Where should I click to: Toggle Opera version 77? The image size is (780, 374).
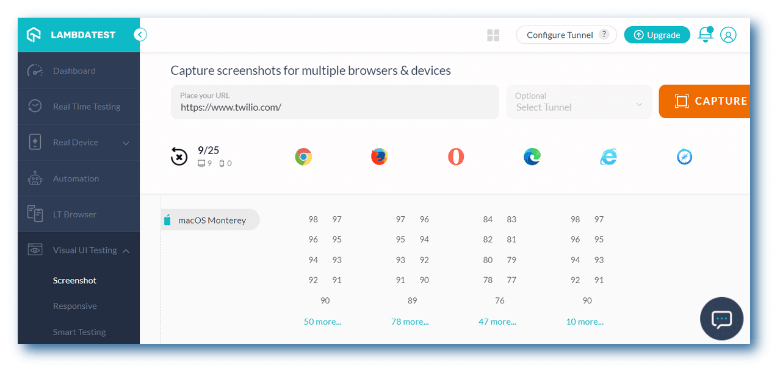tap(511, 280)
